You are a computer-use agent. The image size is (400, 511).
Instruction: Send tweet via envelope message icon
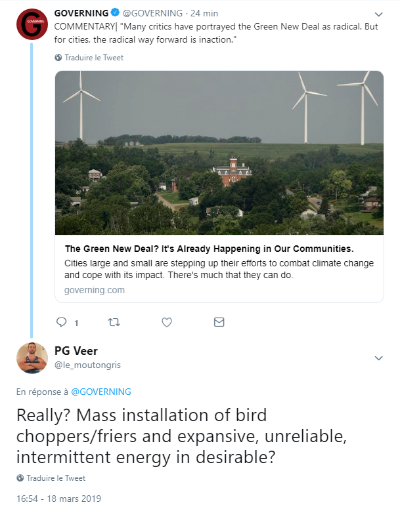pos(219,322)
